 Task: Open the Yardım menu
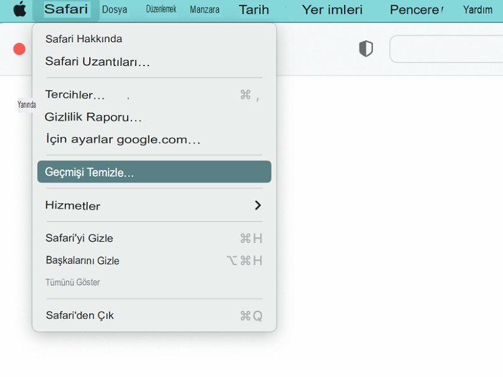(x=477, y=9)
